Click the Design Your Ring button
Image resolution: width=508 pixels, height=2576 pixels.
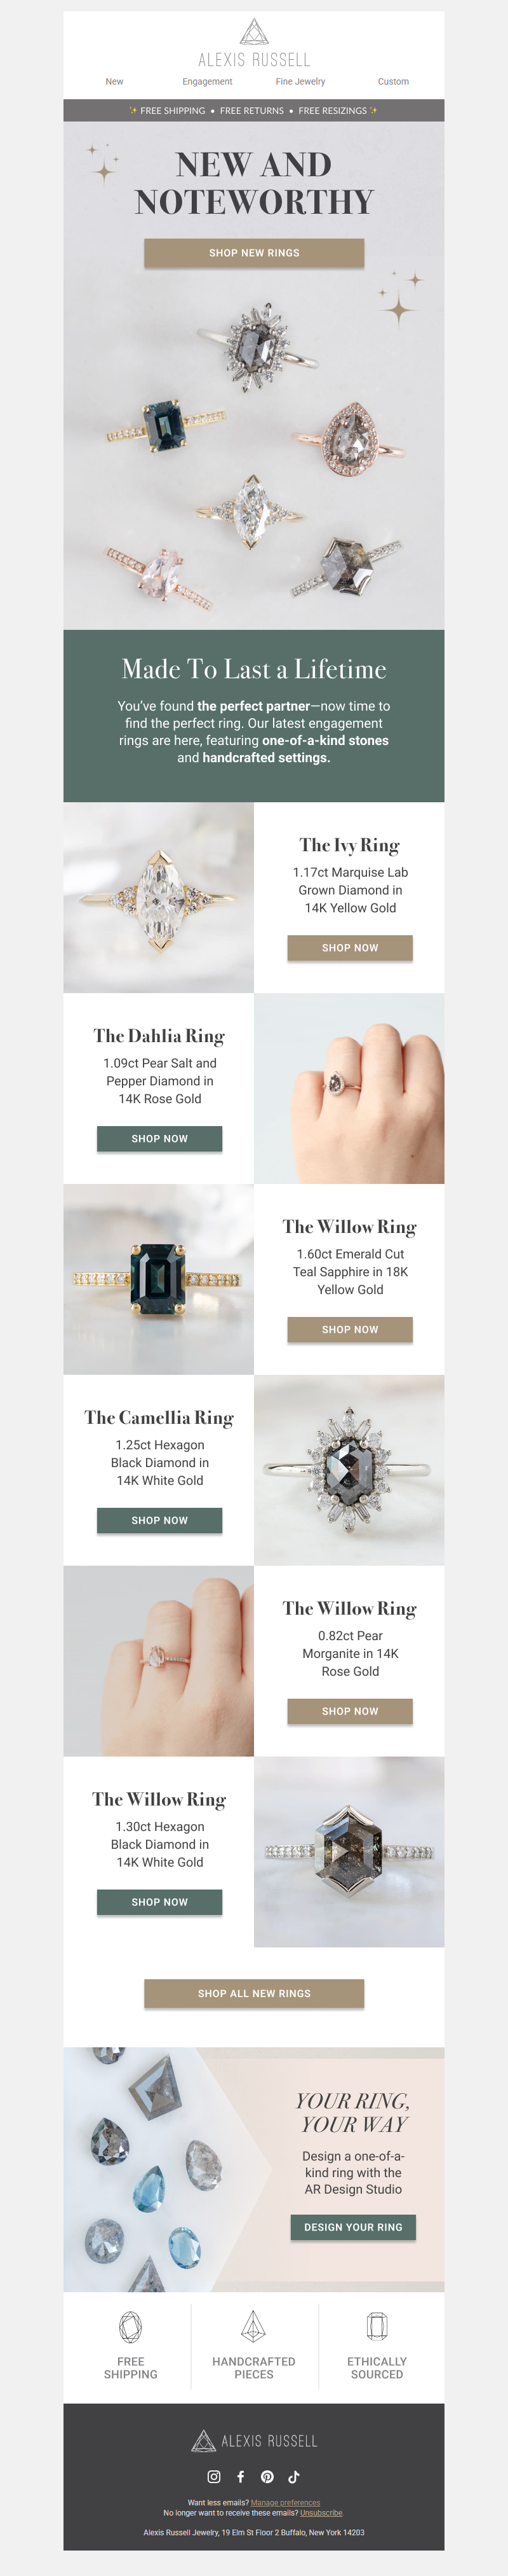pyautogui.click(x=353, y=2227)
